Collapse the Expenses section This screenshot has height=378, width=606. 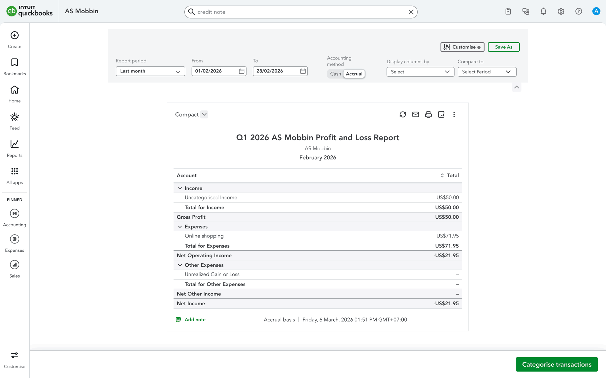click(x=180, y=227)
